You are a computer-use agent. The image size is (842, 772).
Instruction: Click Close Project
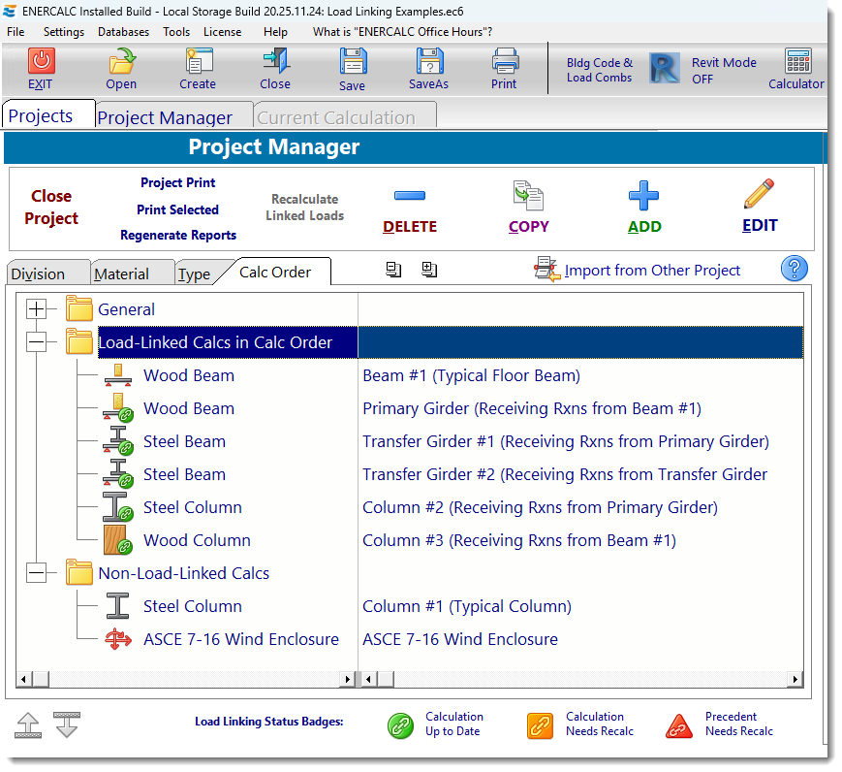click(51, 207)
